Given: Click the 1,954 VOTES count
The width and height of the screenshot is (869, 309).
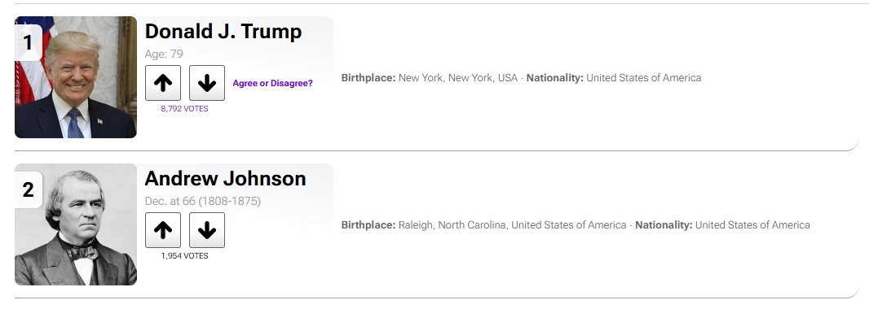Looking at the screenshot, I should click(x=184, y=256).
